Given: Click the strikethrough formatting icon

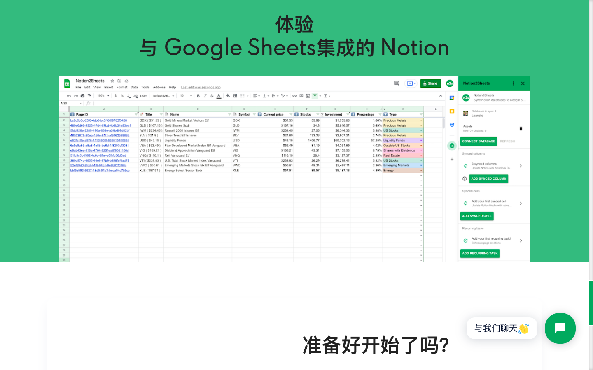Looking at the screenshot, I should [x=212, y=96].
